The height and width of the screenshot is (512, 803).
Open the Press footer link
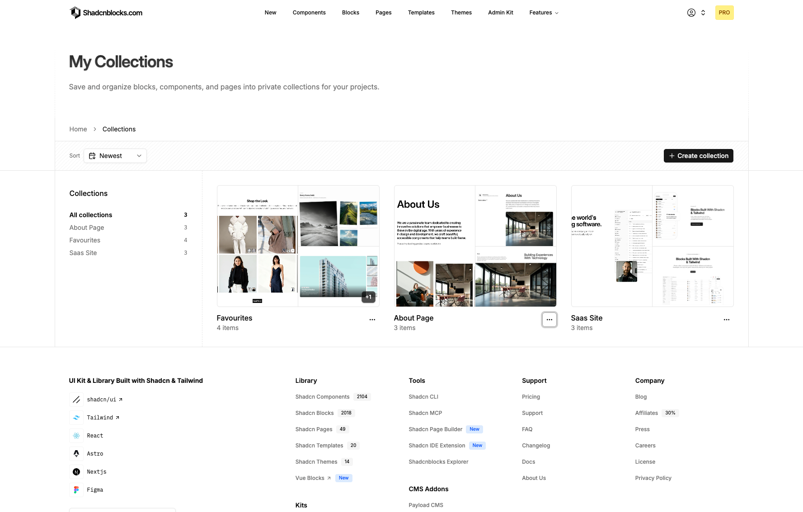[x=643, y=429]
